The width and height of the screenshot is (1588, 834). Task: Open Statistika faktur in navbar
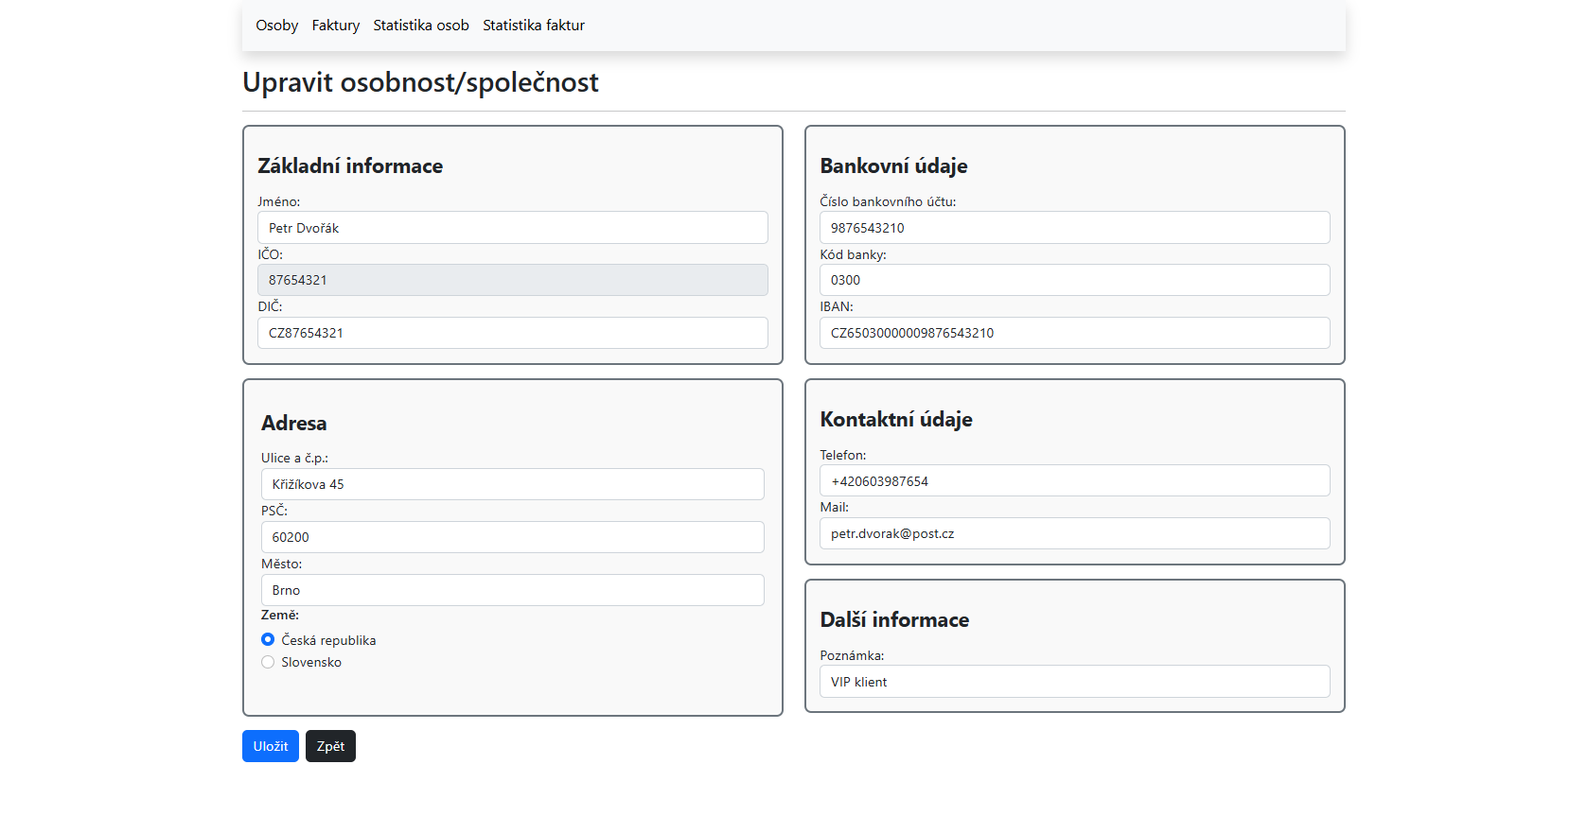[x=533, y=26]
